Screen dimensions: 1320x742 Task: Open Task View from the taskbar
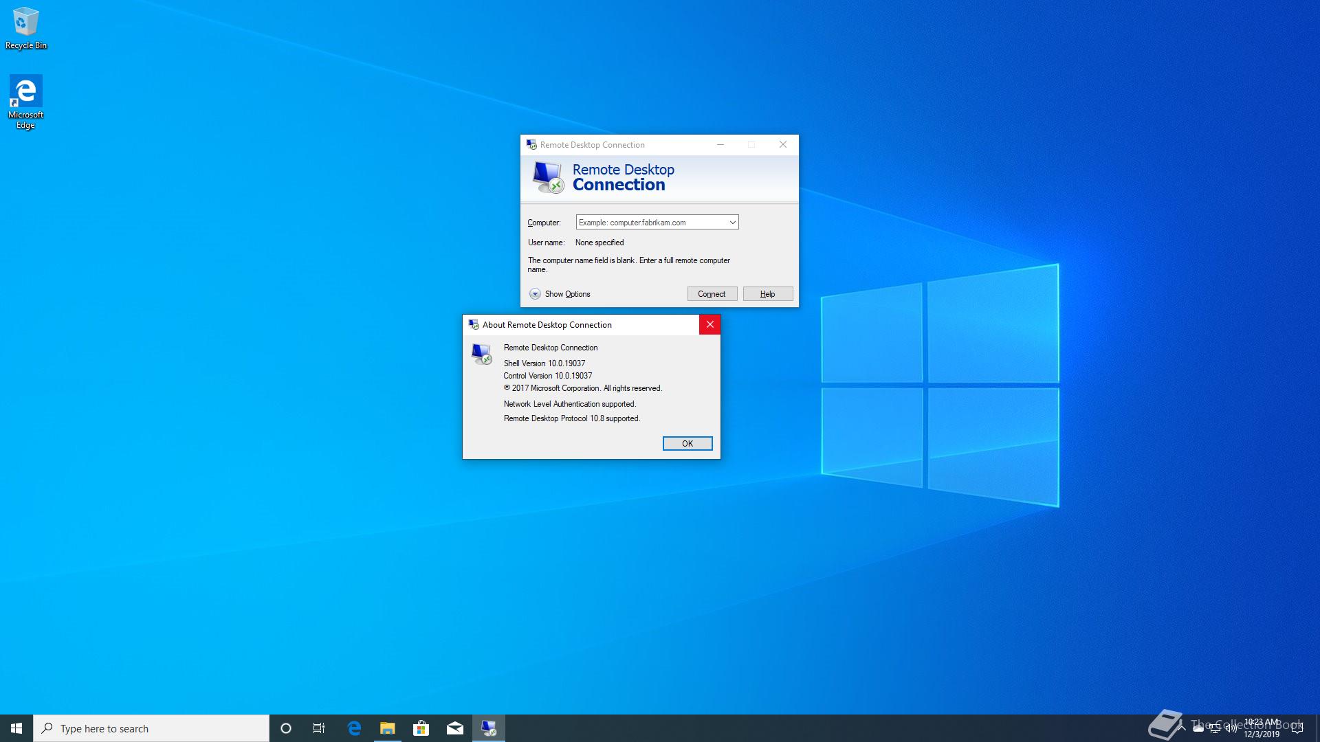(319, 728)
